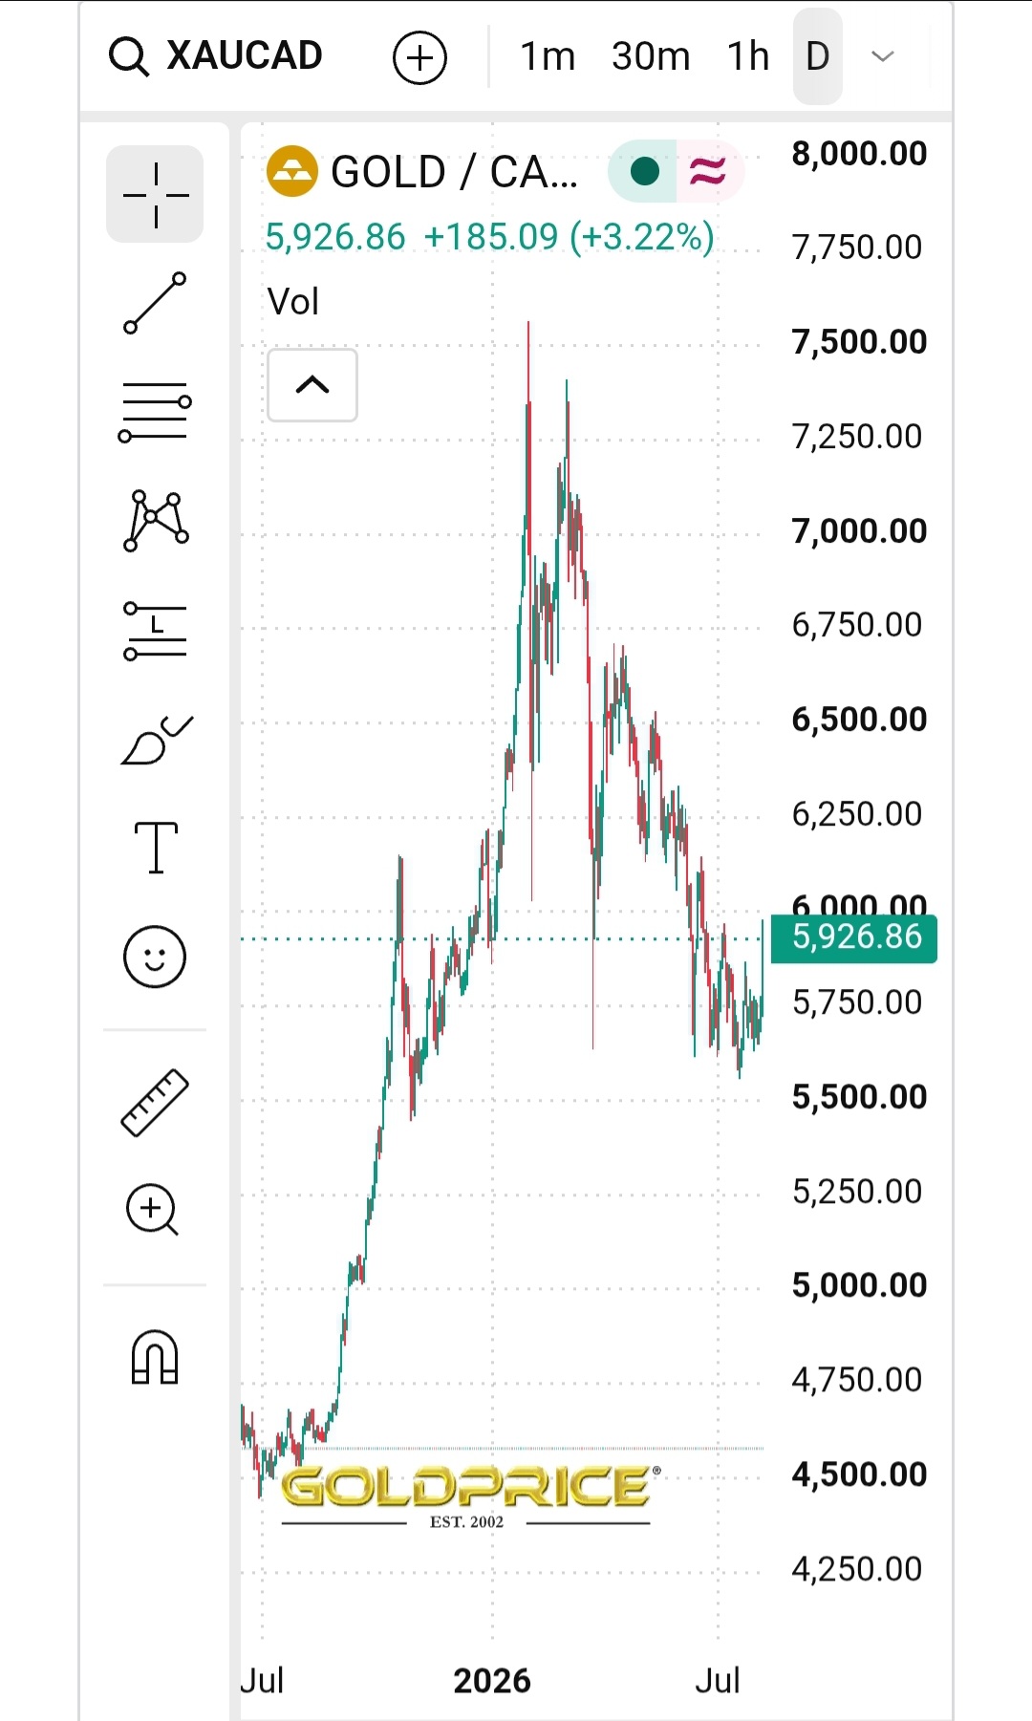This screenshot has height=1721, width=1032.
Task: Toggle the green market status indicator
Action: [x=645, y=172]
